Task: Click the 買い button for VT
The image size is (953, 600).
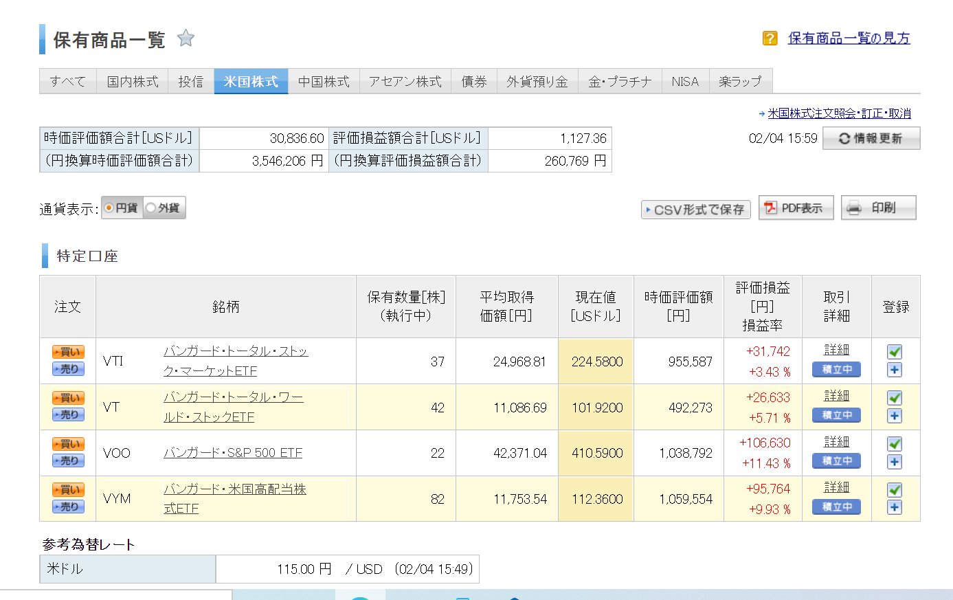Action: tap(68, 398)
